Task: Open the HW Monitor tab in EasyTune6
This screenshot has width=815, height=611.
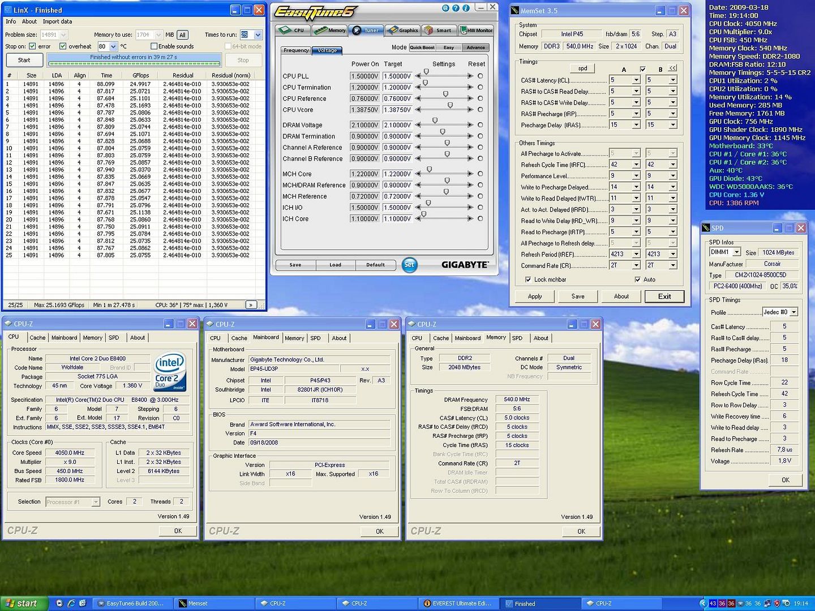Action: pyautogui.click(x=476, y=31)
